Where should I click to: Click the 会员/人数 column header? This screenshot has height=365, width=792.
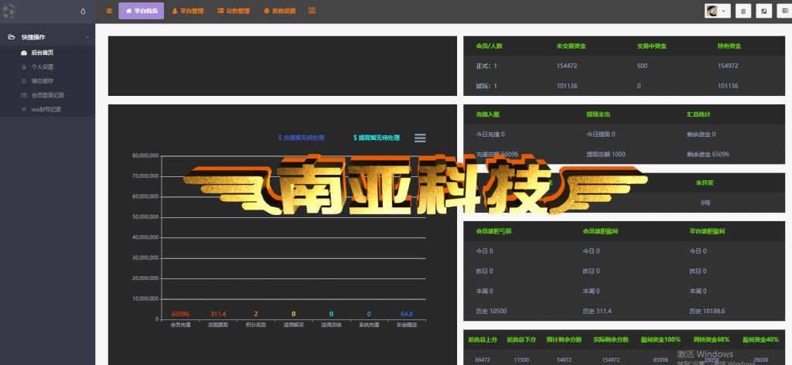489,46
